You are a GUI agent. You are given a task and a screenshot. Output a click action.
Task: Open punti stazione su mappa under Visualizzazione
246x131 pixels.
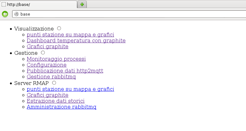pos(70,35)
